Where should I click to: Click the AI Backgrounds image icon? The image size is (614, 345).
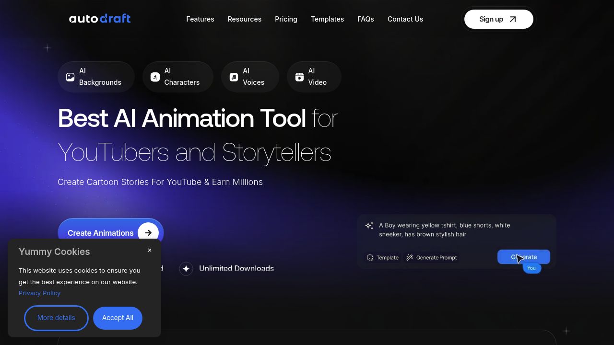[70, 77]
